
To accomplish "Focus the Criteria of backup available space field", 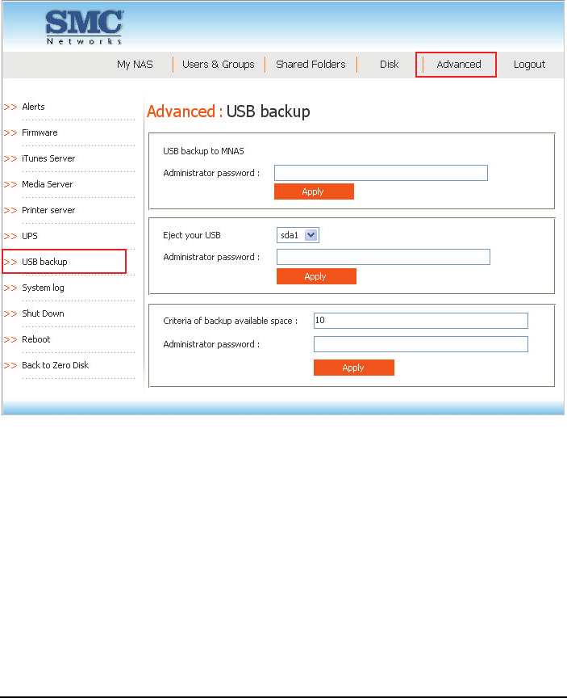I will point(421,321).
